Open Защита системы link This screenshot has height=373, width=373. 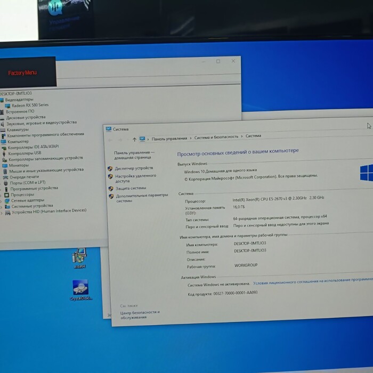pyautogui.click(x=131, y=188)
